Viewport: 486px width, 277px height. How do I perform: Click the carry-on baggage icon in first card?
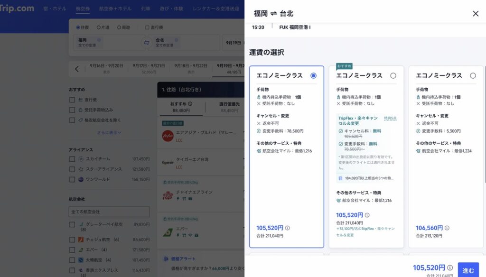tap(259, 97)
